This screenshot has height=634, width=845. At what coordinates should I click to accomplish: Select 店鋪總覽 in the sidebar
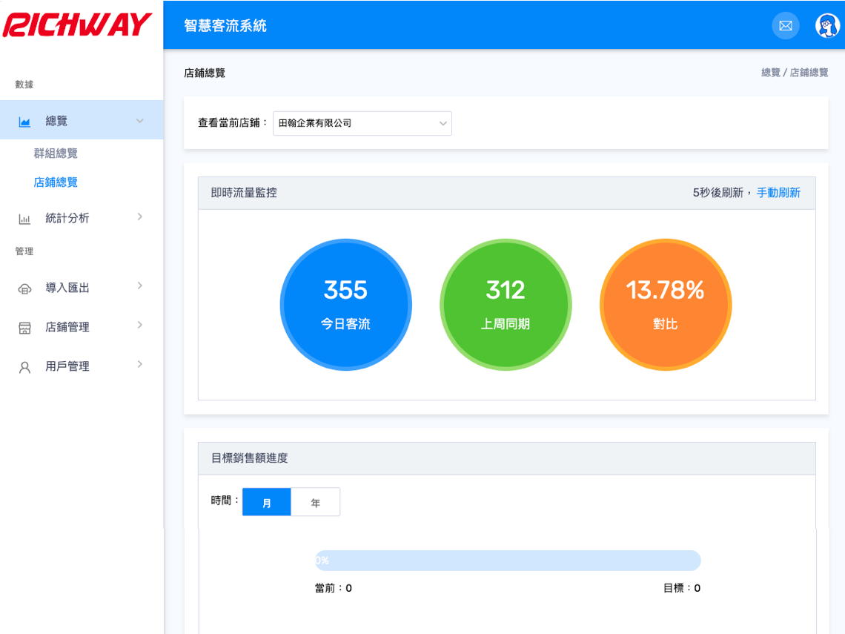tap(56, 182)
